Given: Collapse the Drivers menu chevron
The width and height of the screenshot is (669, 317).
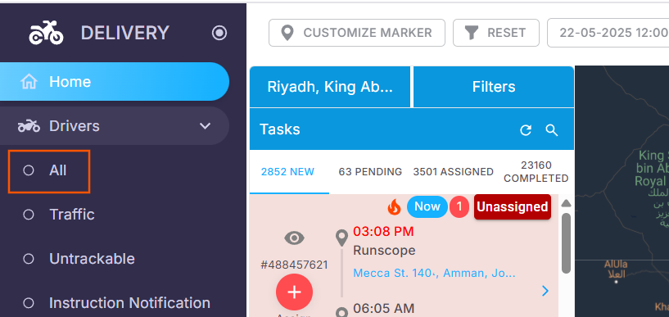Looking at the screenshot, I should pyautogui.click(x=206, y=126).
